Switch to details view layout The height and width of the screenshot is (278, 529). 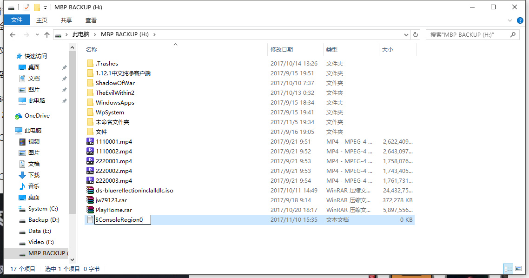(x=508, y=269)
